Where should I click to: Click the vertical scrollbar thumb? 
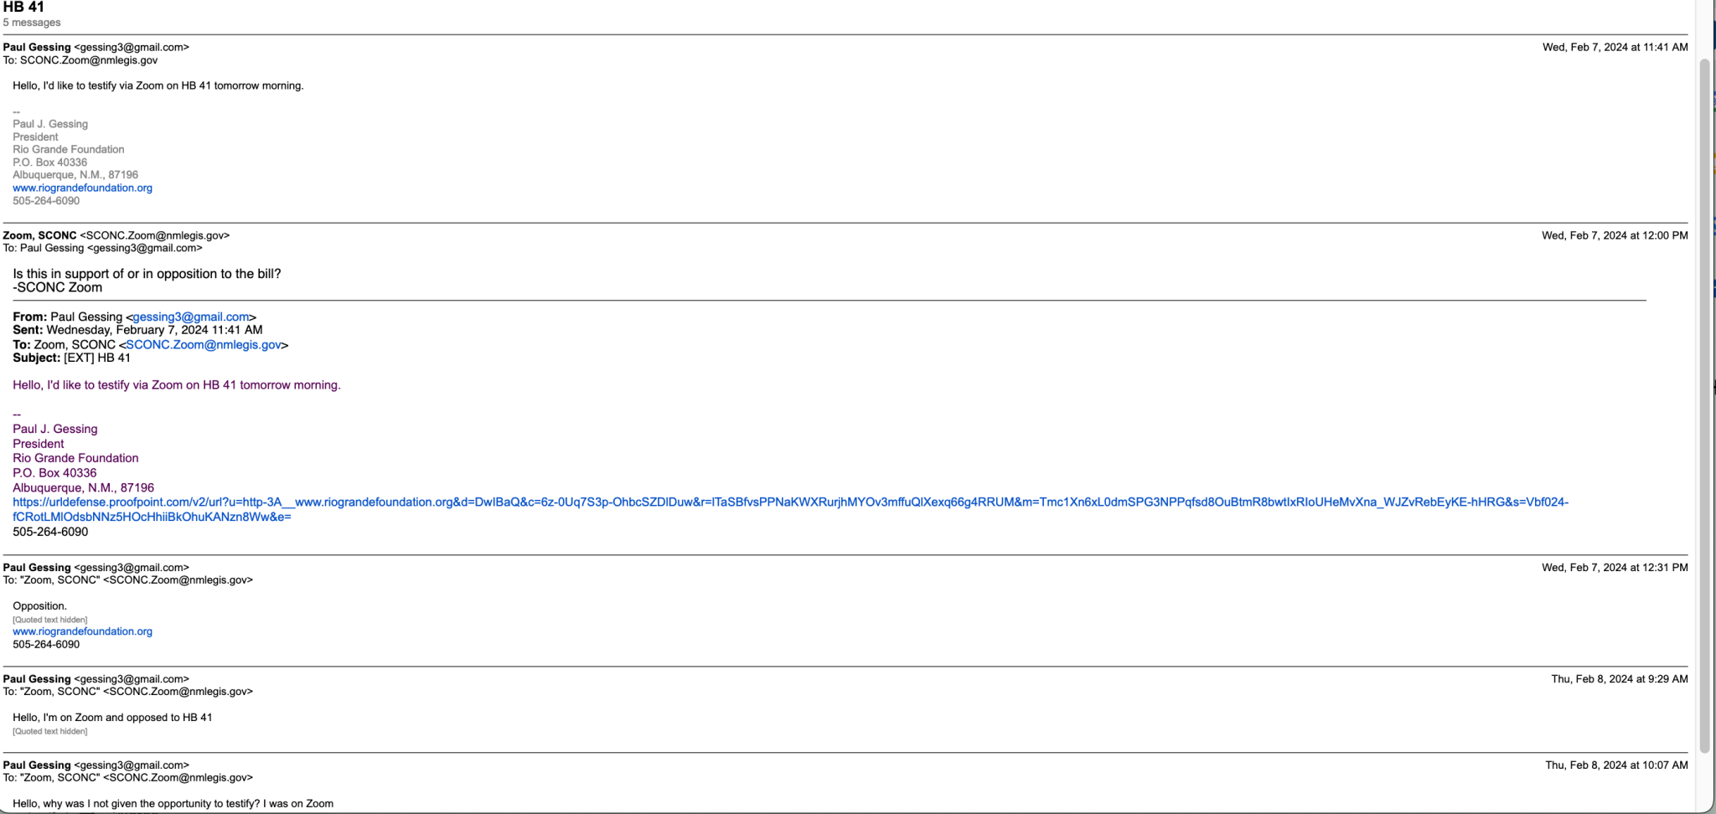pyautogui.click(x=1703, y=402)
